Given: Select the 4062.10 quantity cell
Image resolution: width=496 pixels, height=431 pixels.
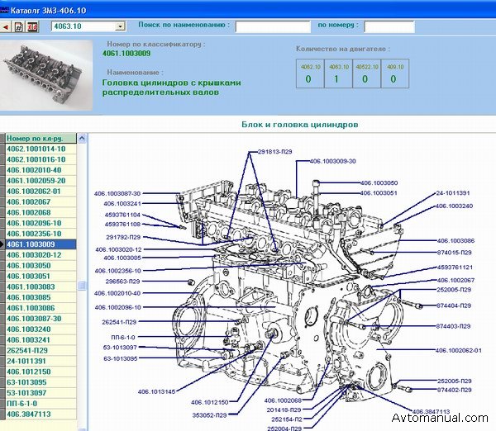Looking at the screenshot, I should point(310,73).
